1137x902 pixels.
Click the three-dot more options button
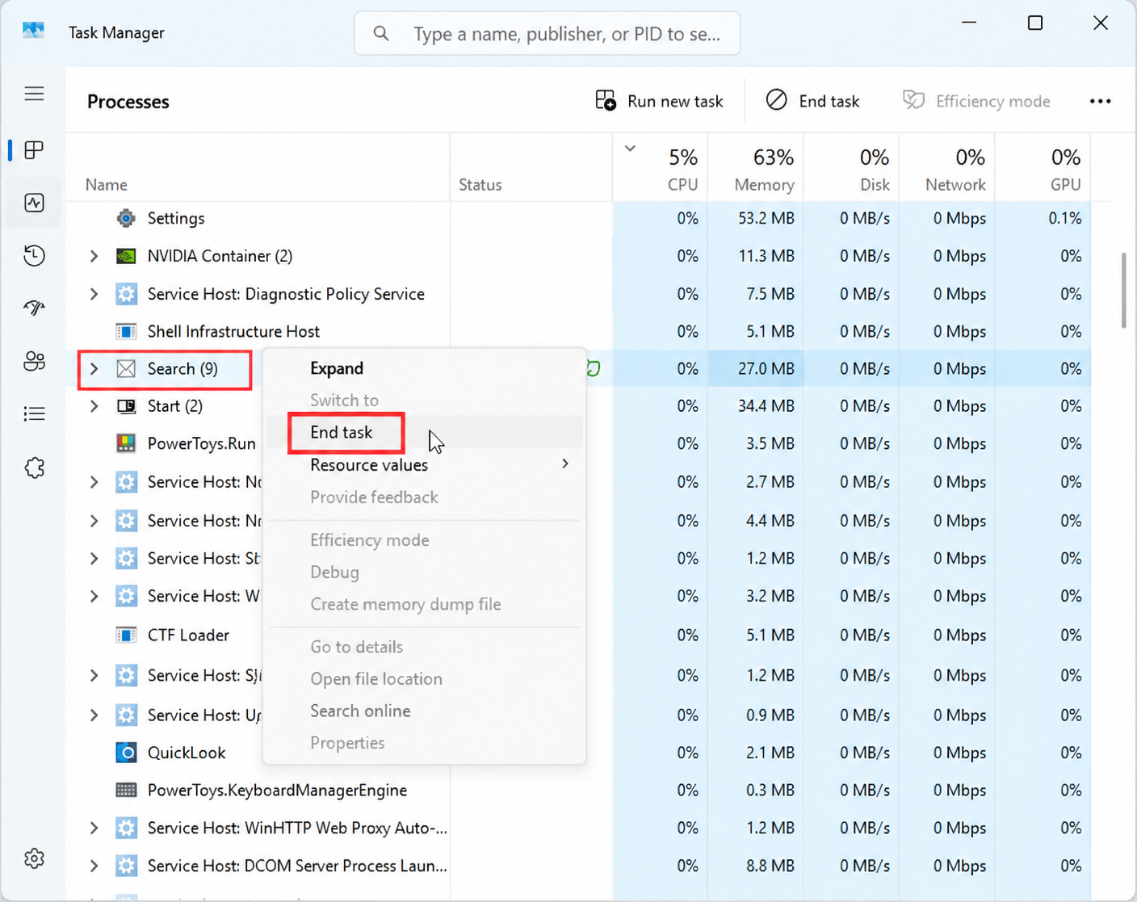tap(1100, 101)
